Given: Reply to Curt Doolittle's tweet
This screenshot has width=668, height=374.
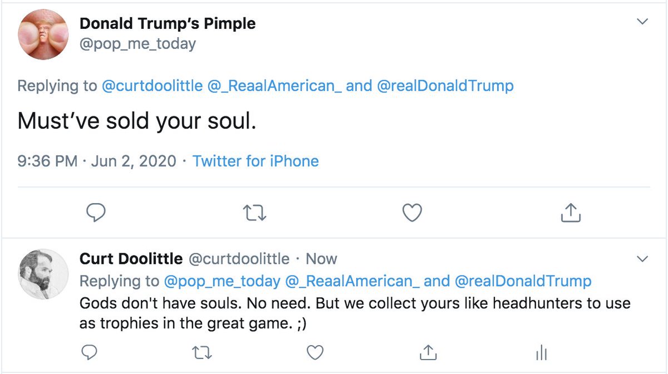Looking at the screenshot, I should click(89, 352).
